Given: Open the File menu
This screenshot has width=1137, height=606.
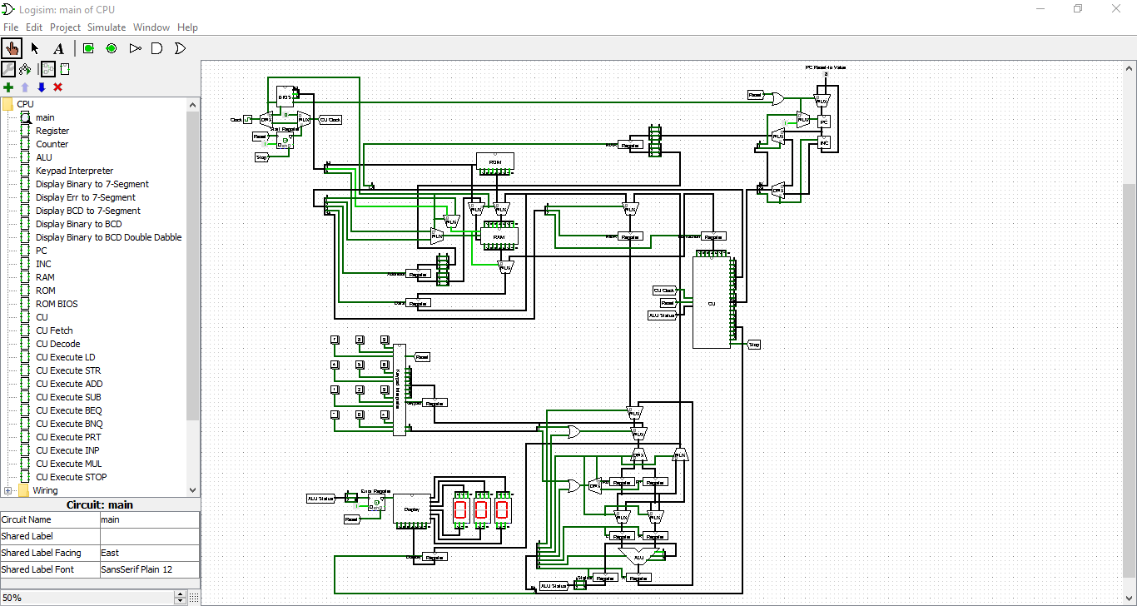Looking at the screenshot, I should 11,27.
